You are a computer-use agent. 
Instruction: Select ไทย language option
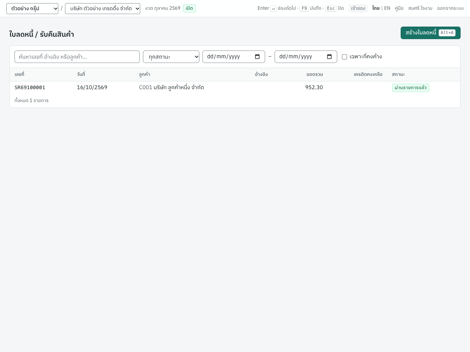click(376, 8)
